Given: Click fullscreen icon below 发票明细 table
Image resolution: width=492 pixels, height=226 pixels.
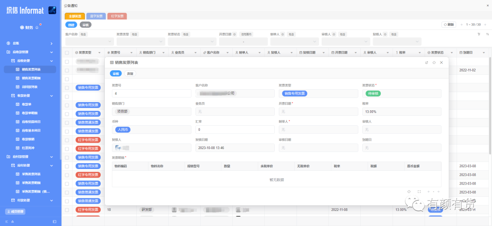Looking at the screenshot, I should (419, 191).
